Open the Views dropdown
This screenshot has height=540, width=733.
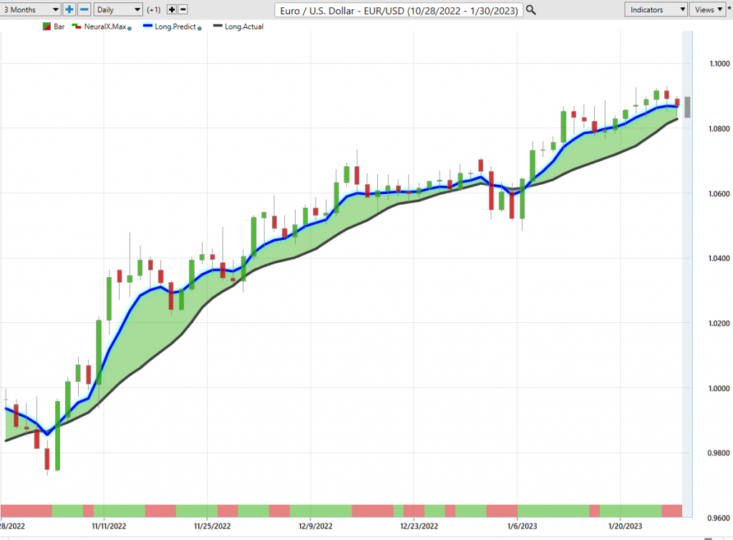click(707, 9)
